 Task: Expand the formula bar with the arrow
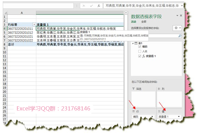tap(182, 6)
